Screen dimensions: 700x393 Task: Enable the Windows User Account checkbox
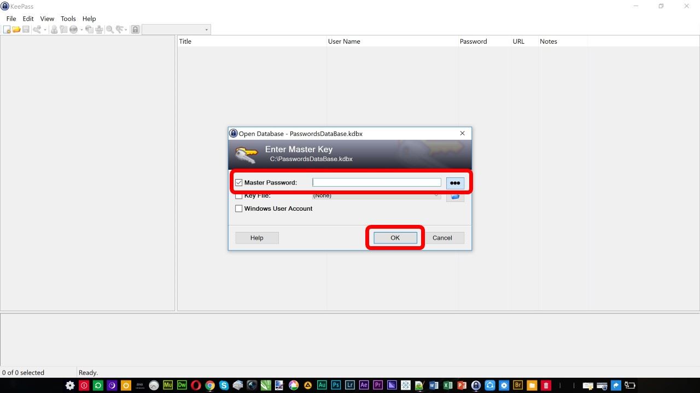pos(238,209)
